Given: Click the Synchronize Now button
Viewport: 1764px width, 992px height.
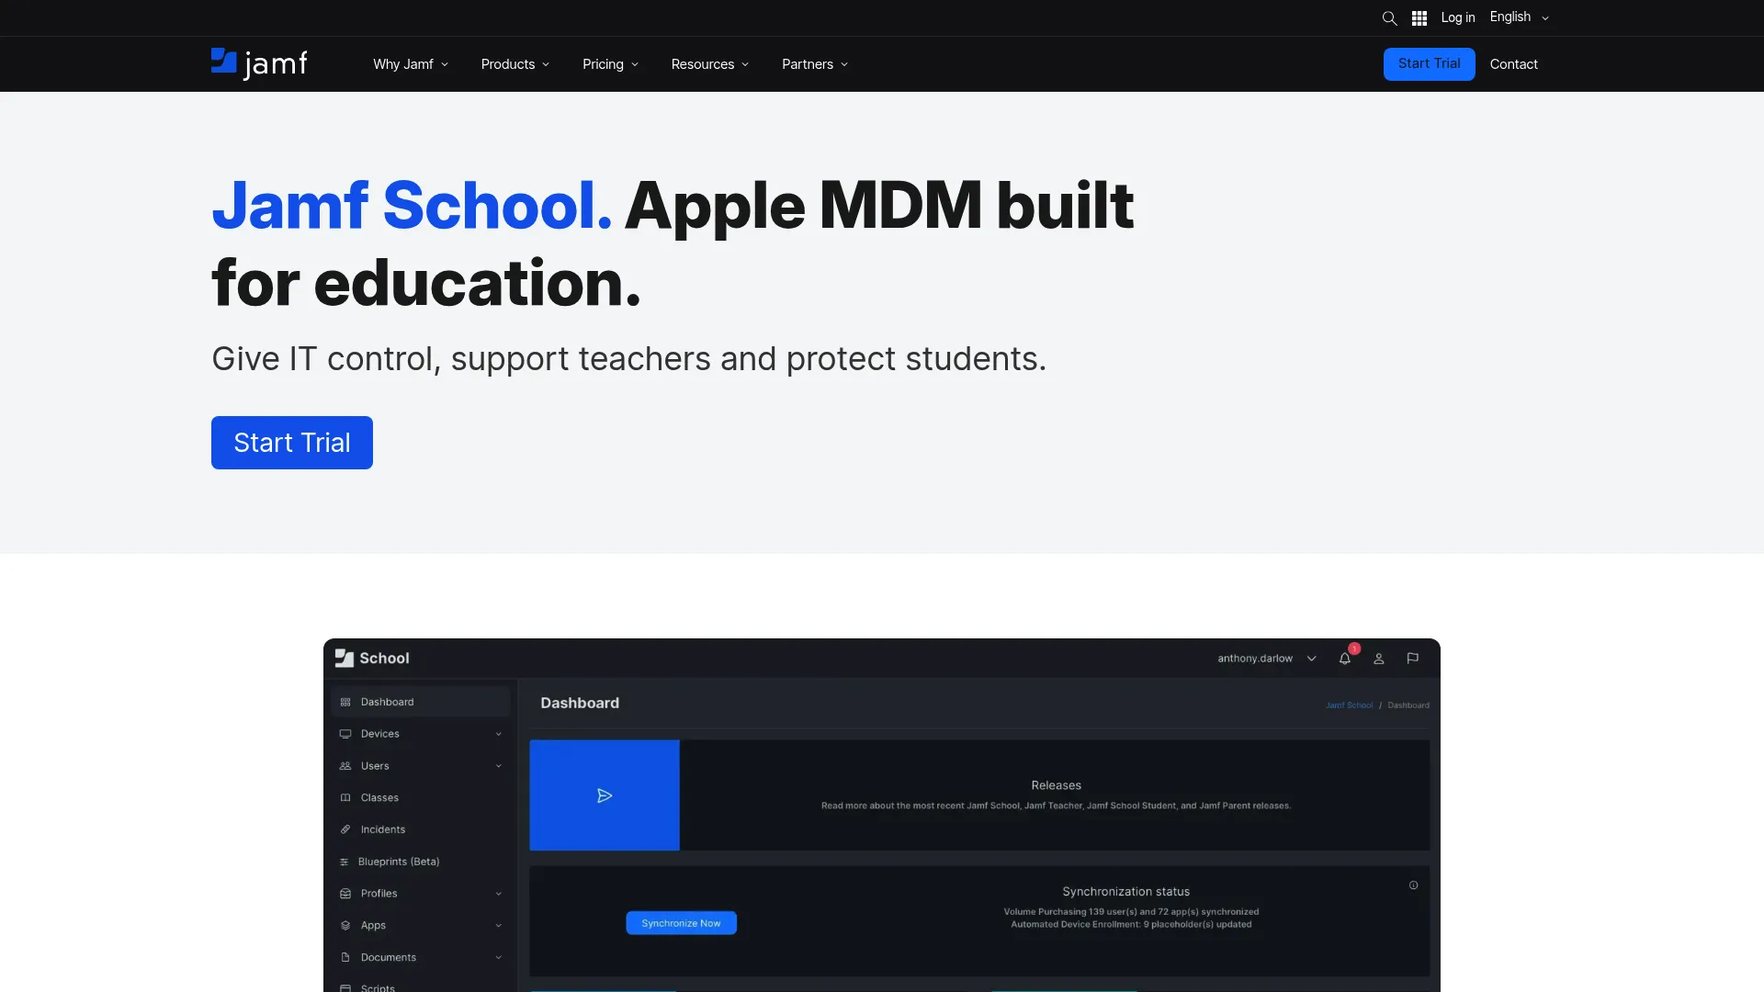Looking at the screenshot, I should pos(681,923).
